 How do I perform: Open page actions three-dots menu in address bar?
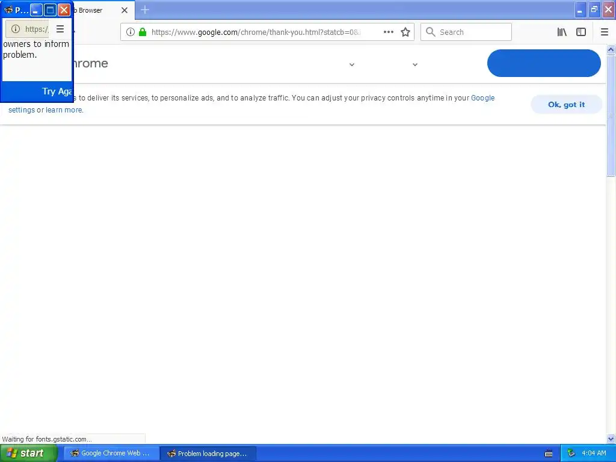pos(388,32)
